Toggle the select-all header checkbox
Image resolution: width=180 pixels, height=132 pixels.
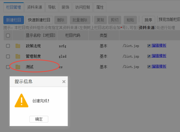pos(8,36)
